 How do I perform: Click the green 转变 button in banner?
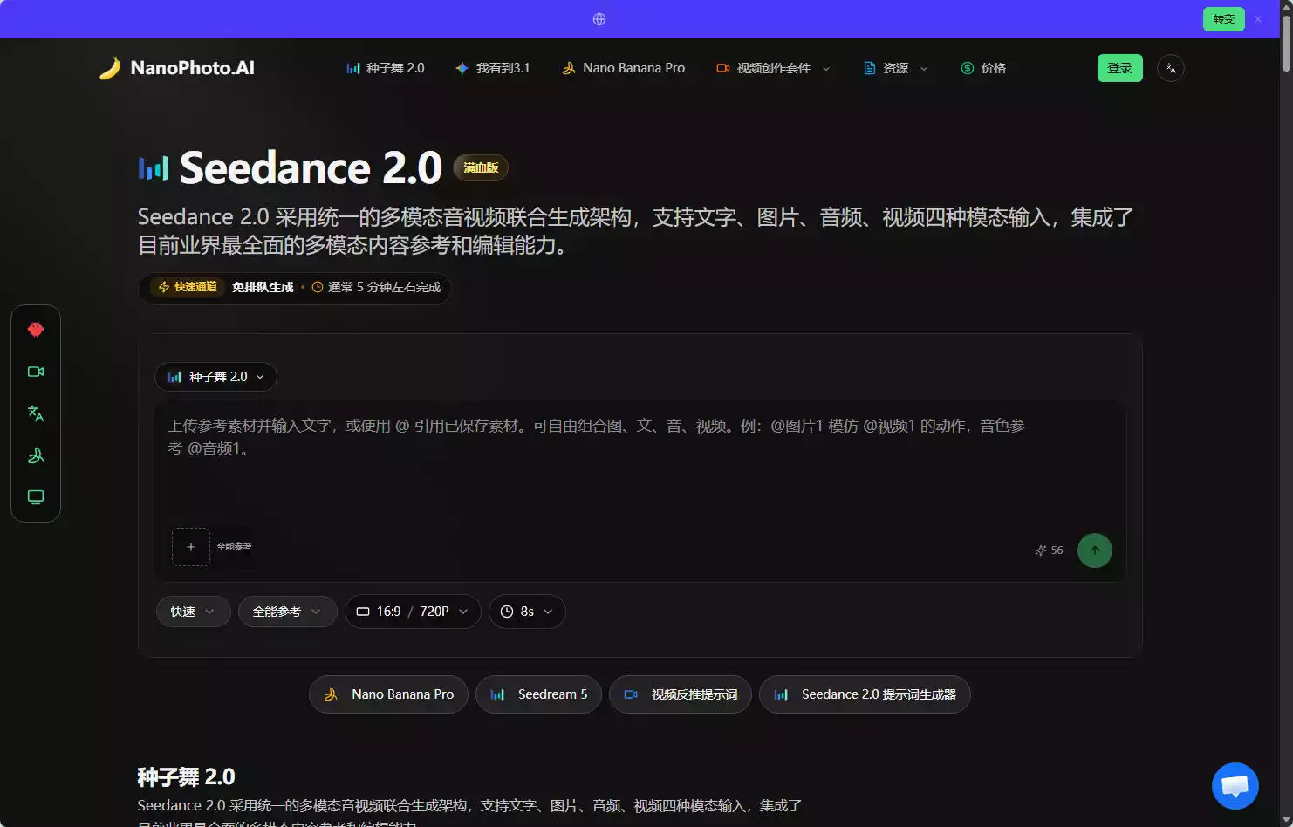pyautogui.click(x=1223, y=19)
